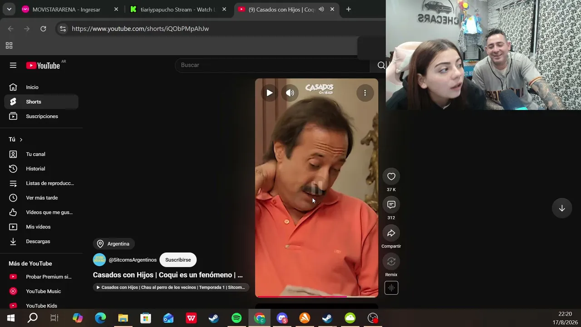Open the @SitcomsArgentinos channel name link
Viewport: 581px width, 327px height.
pyautogui.click(x=133, y=260)
